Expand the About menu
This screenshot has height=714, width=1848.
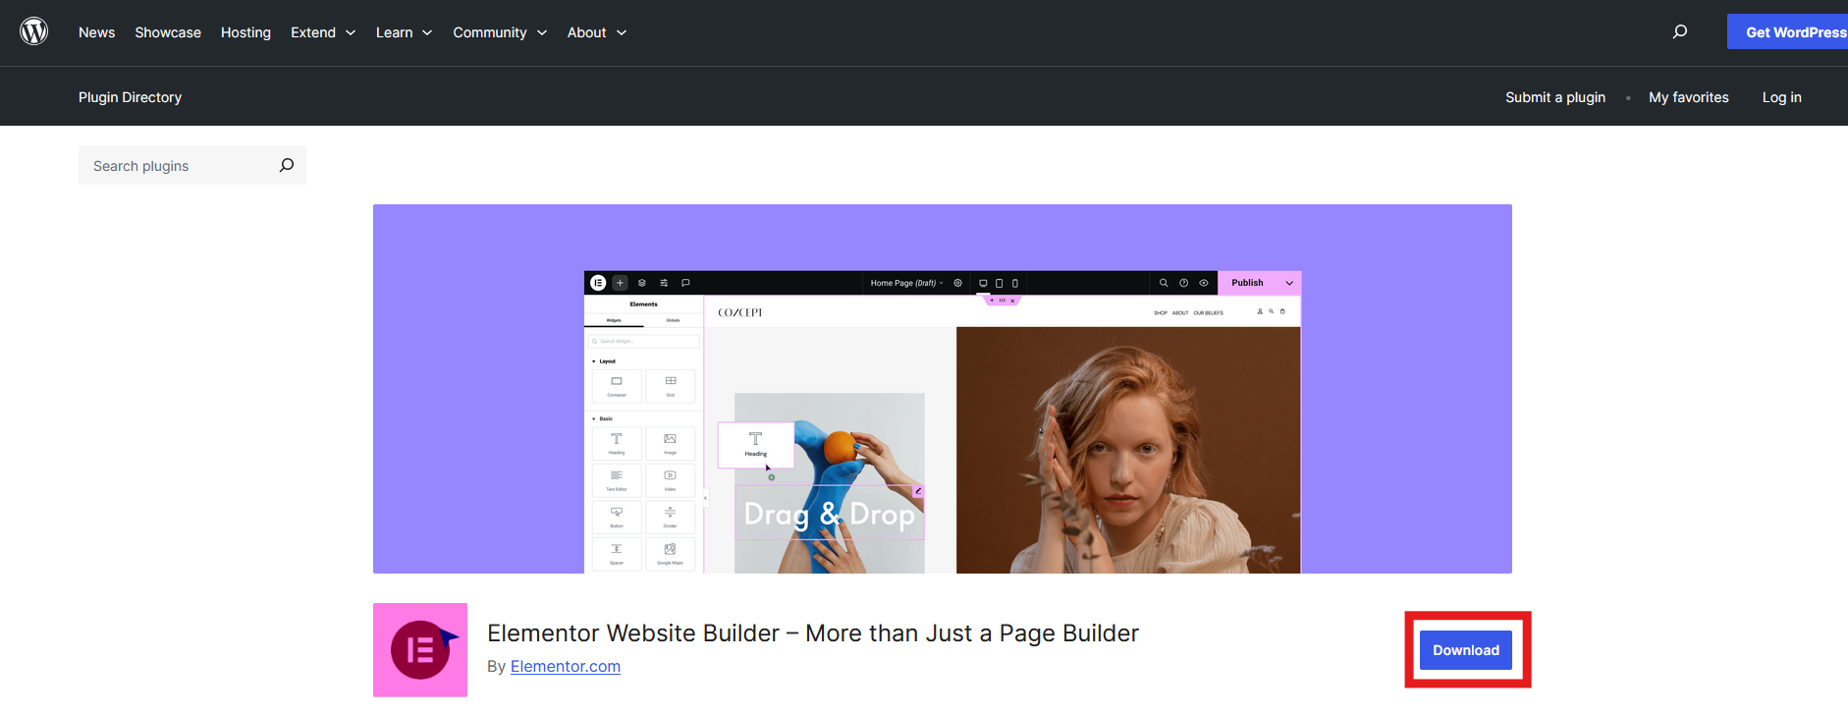(597, 32)
